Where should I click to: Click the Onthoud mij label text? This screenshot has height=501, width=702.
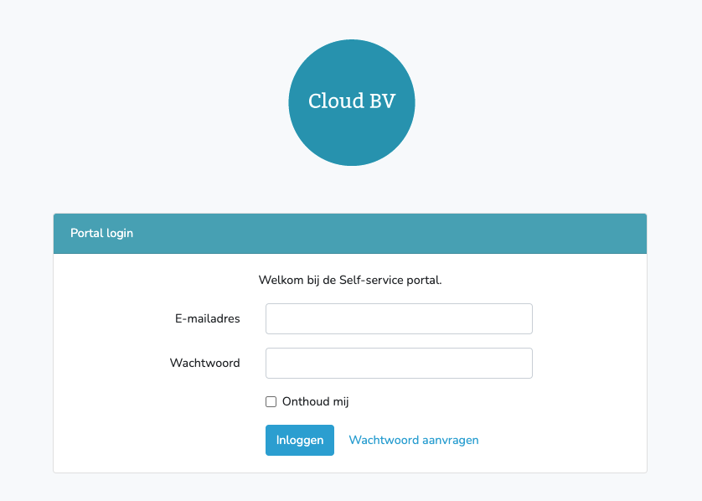pos(315,401)
